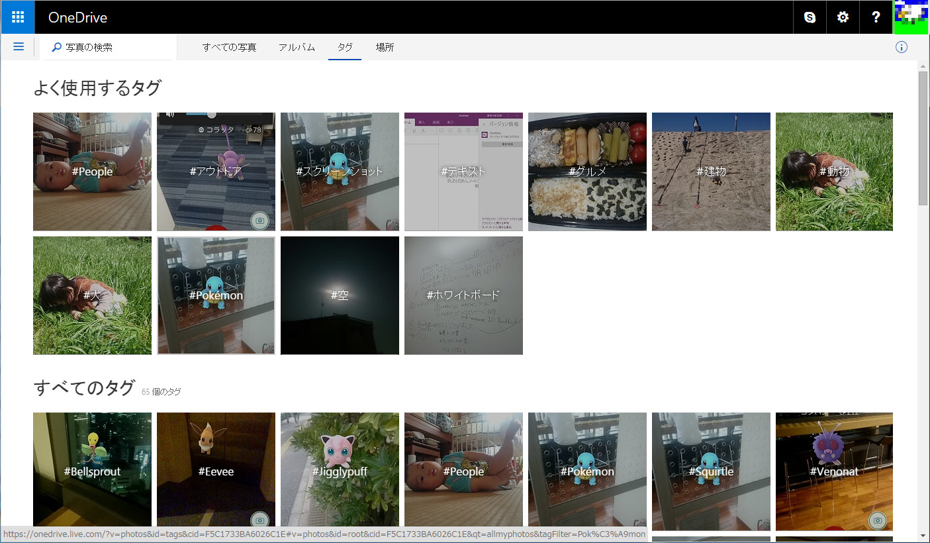
Task: Open the #グルメ tag collection
Action: pos(586,171)
